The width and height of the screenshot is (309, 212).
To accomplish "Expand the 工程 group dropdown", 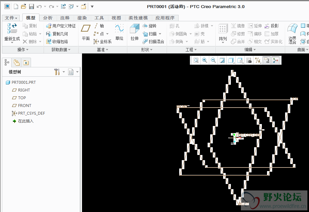I will pos(191,50).
